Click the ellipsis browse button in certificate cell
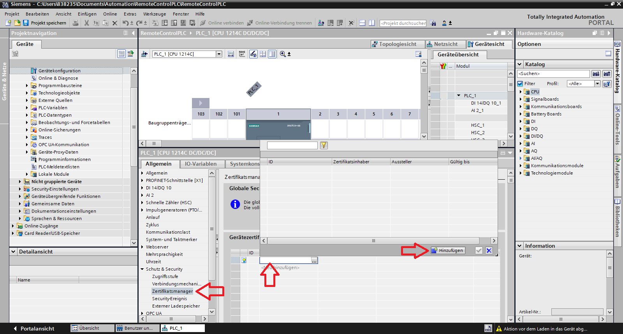Viewport: 623px width, 334px height. [314, 260]
